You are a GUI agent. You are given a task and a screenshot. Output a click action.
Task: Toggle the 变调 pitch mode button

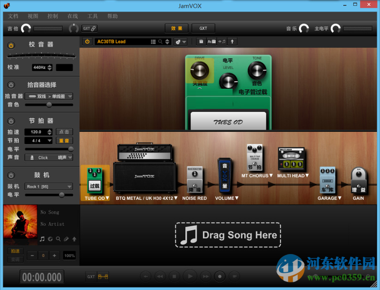tap(15, 260)
